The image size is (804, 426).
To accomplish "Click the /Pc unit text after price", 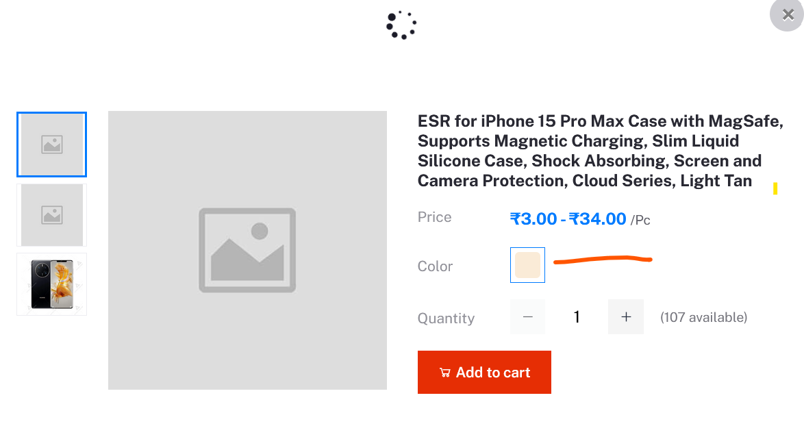I will (x=640, y=221).
